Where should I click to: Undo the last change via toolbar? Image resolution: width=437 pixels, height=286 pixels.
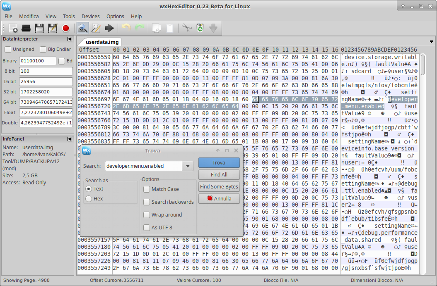[x=126, y=28]
